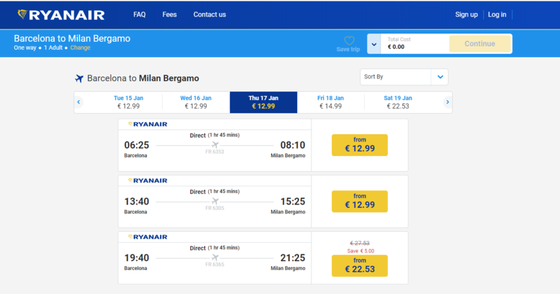Select the Wed 16 Jan date tab
Viewport: 560px width, 294px height.
(196, 102)
